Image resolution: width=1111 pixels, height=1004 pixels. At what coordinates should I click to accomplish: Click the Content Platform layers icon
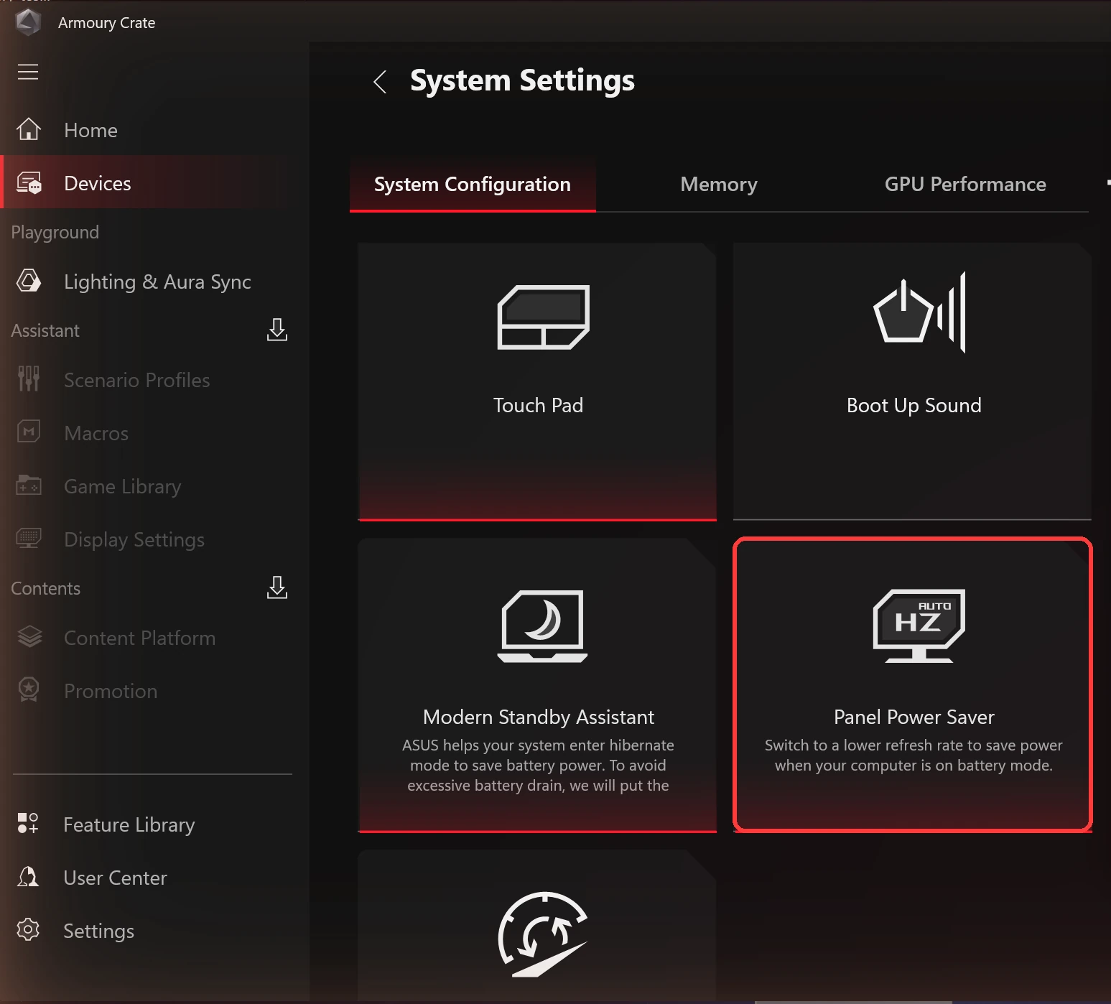(x=29, y=637)
